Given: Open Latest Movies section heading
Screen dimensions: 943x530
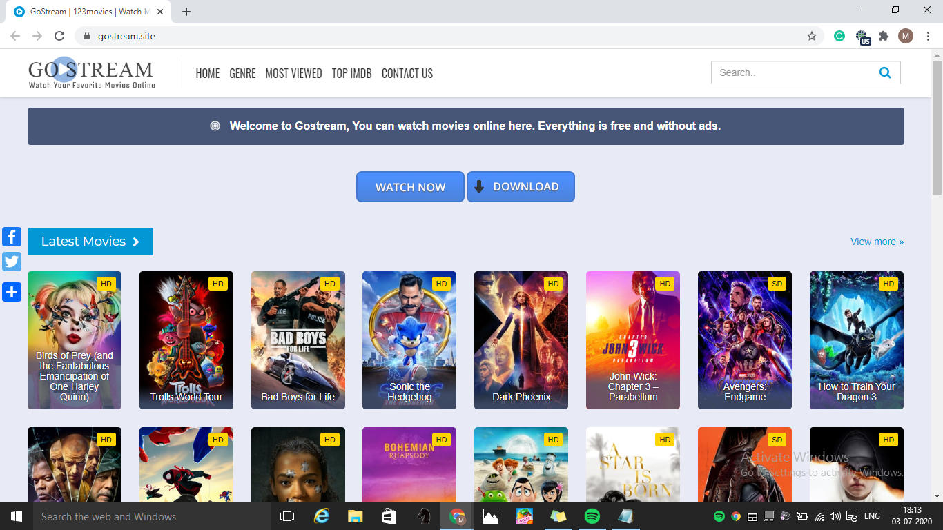Looking at the screenshot, I should [x=90, y=242].
